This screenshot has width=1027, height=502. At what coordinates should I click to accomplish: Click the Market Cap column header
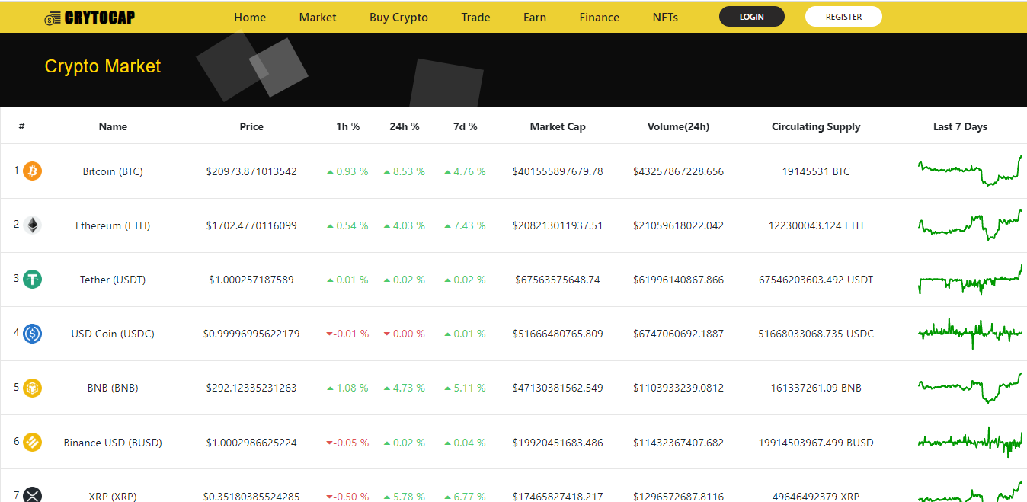[558, 126]
